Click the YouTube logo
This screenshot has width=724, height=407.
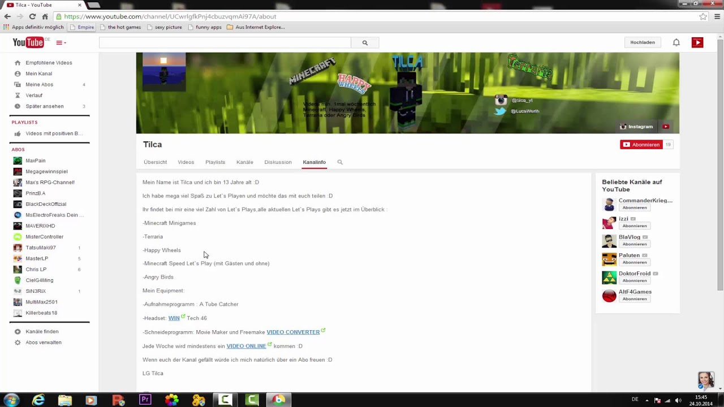coord(28,42)
